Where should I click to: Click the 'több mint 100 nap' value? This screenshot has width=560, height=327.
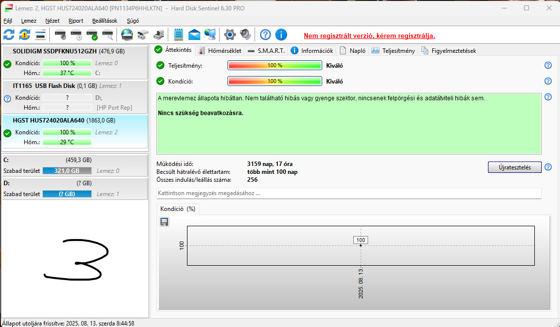[x=272, y=172]
